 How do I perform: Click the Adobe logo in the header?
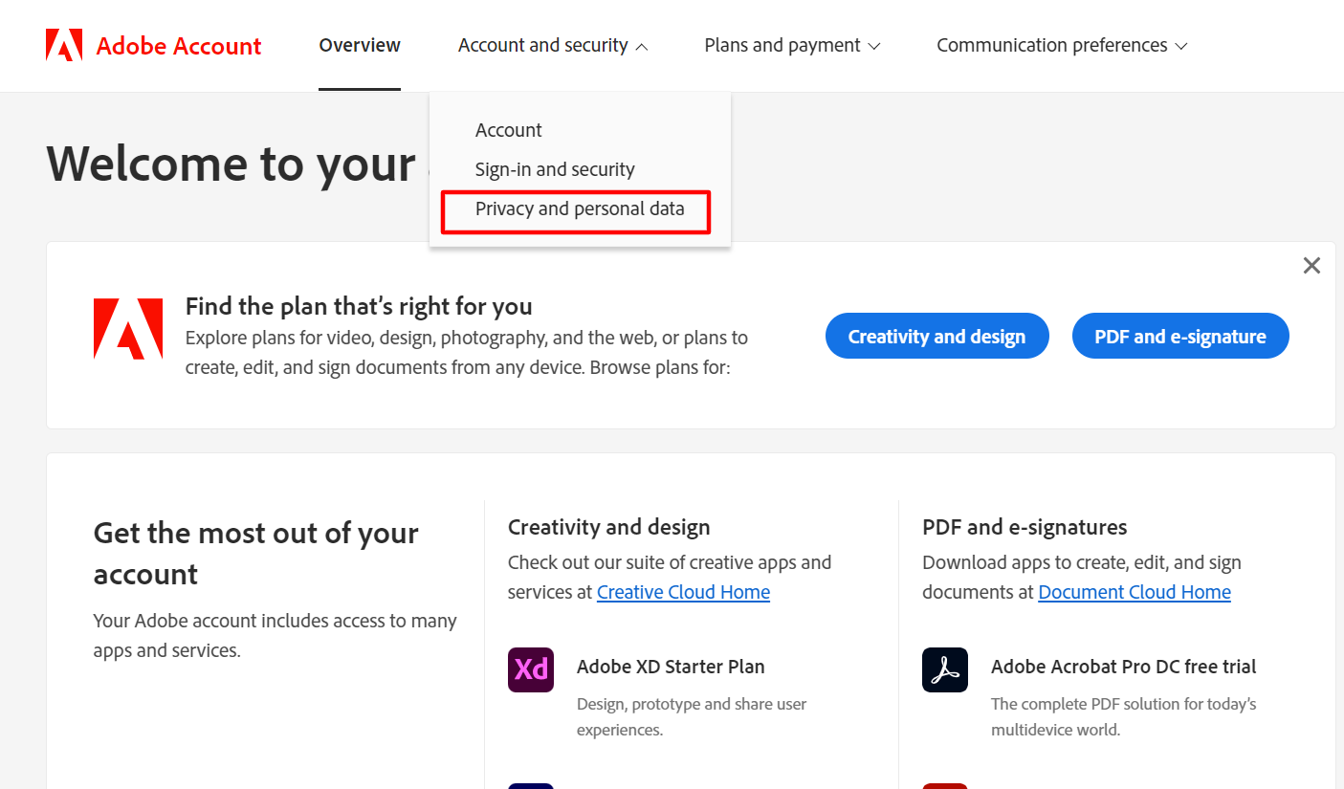(64, 45)
